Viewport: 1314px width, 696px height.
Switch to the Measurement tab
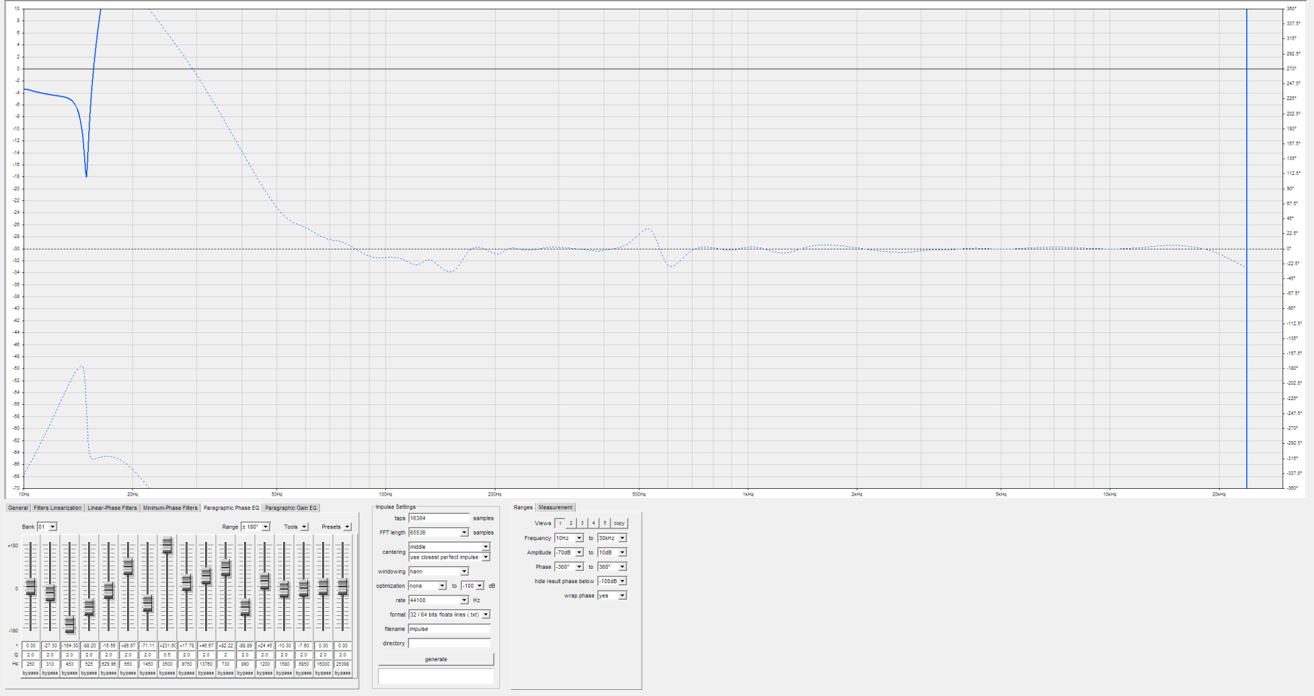[556, 507]
